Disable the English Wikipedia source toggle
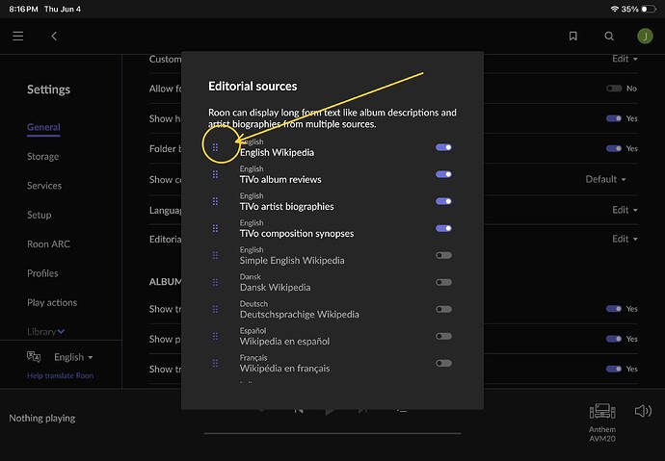665x461 pixels. 443,147
